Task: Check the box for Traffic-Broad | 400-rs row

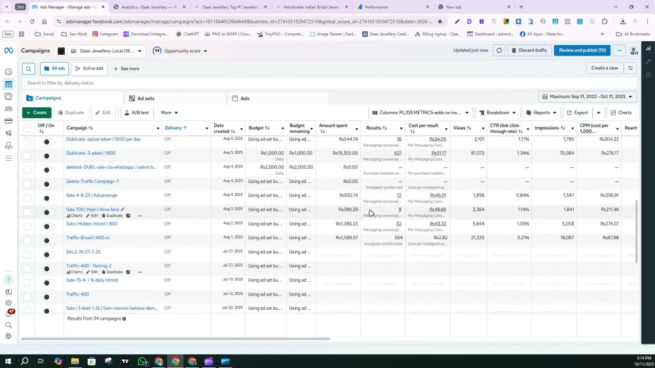Action: [27, 240]
